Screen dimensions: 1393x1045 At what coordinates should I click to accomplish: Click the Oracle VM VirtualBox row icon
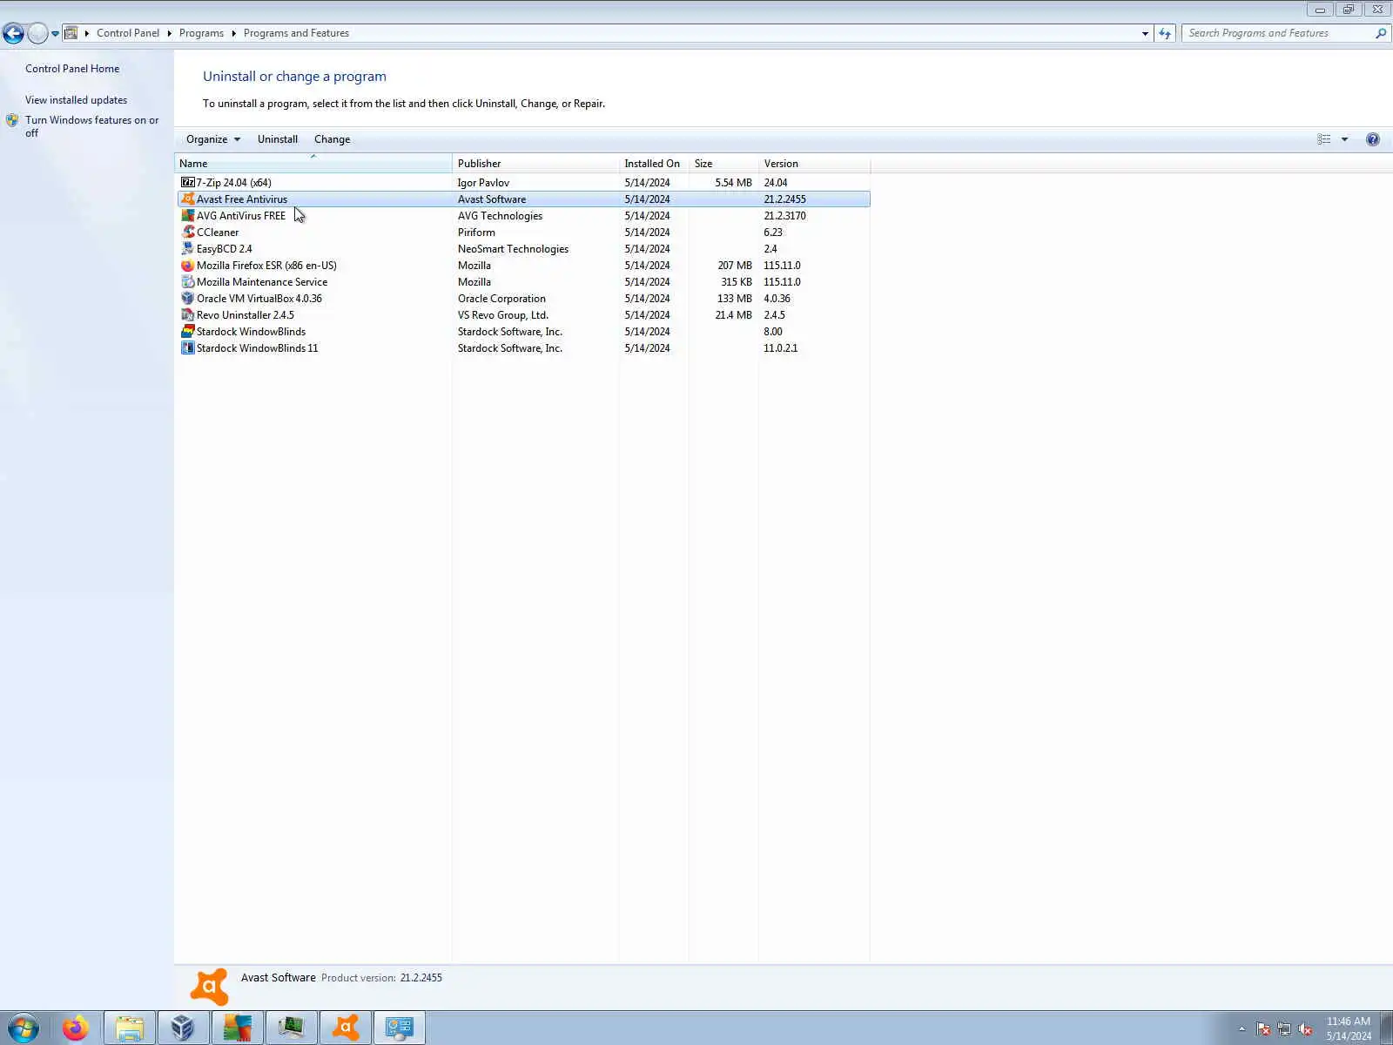click(187, 299)
